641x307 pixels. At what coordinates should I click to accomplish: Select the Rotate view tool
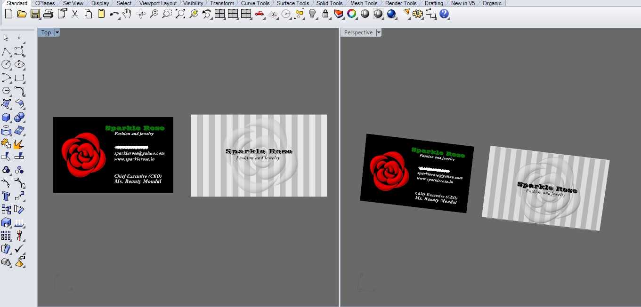point(140,14)
